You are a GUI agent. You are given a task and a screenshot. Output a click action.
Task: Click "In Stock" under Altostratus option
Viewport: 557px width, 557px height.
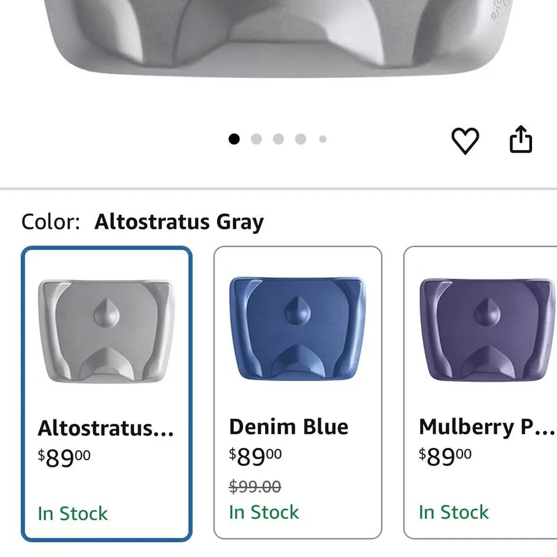tap(73, 513)
